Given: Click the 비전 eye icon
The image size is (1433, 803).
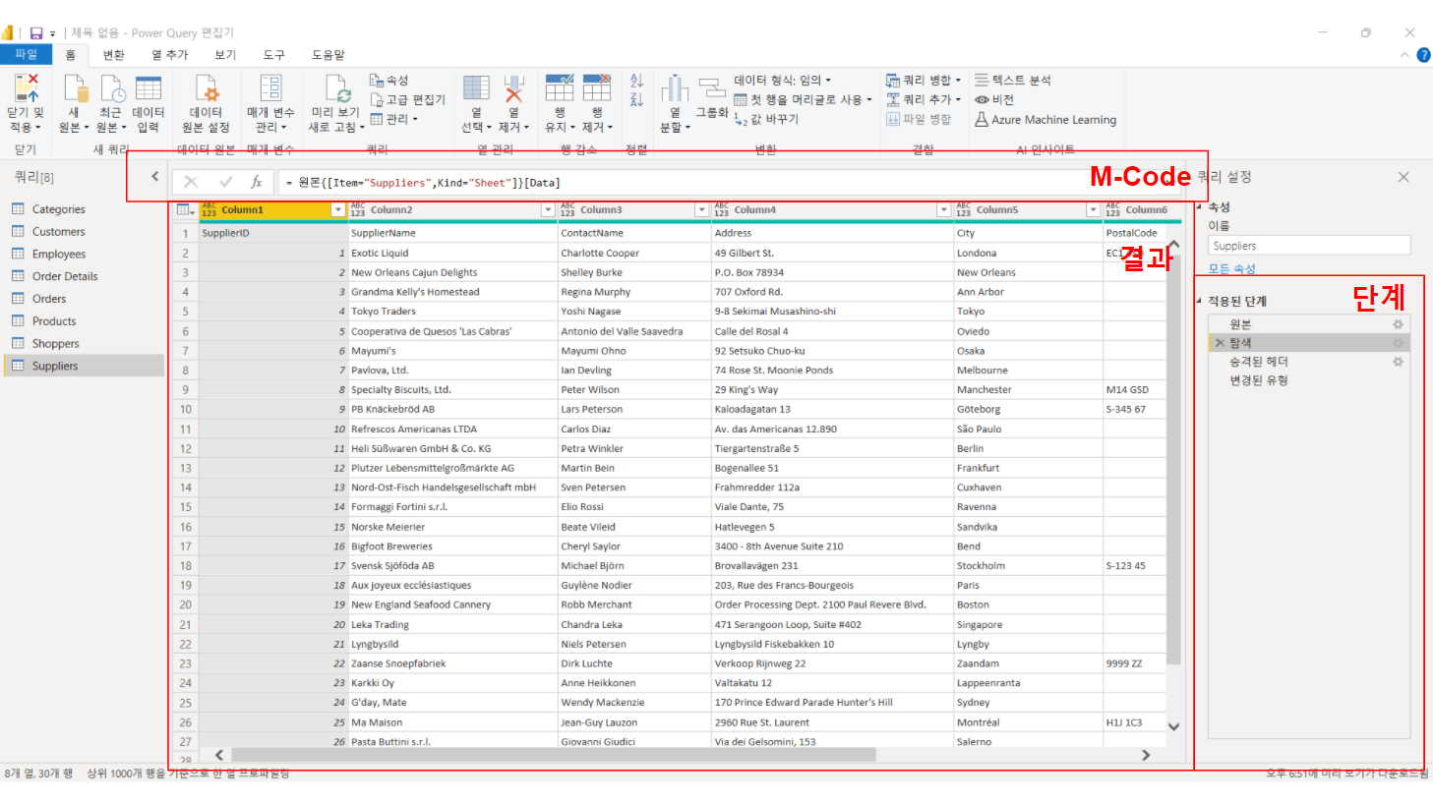Looking at the screenshot, I should pyautogui.click(x=982, y=99).
